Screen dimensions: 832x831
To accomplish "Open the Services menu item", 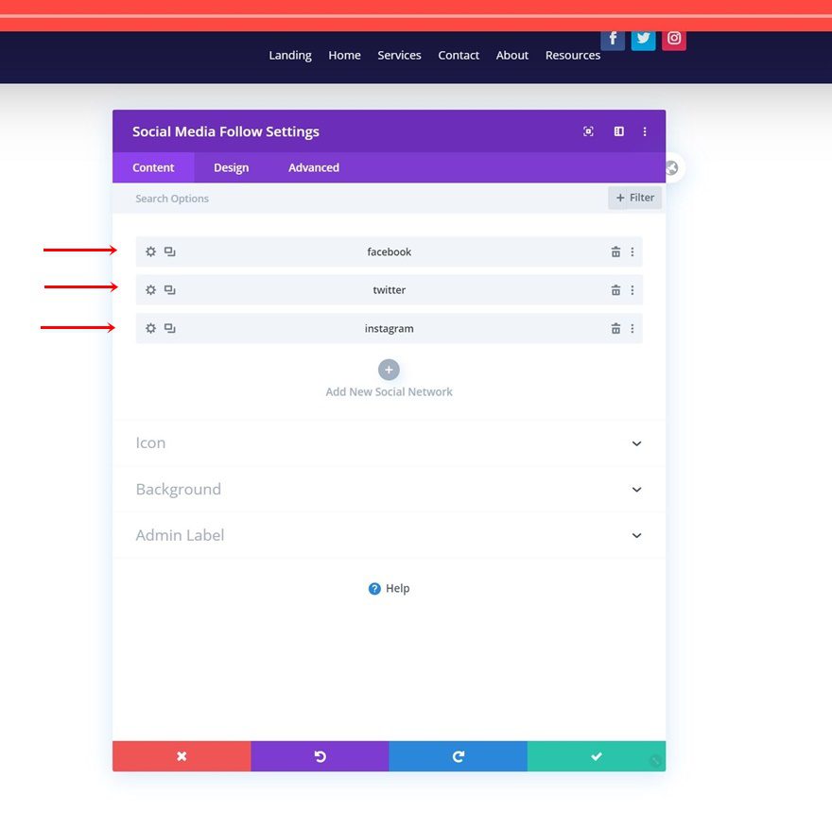I will pyautogui.click(x=399, y=55).
